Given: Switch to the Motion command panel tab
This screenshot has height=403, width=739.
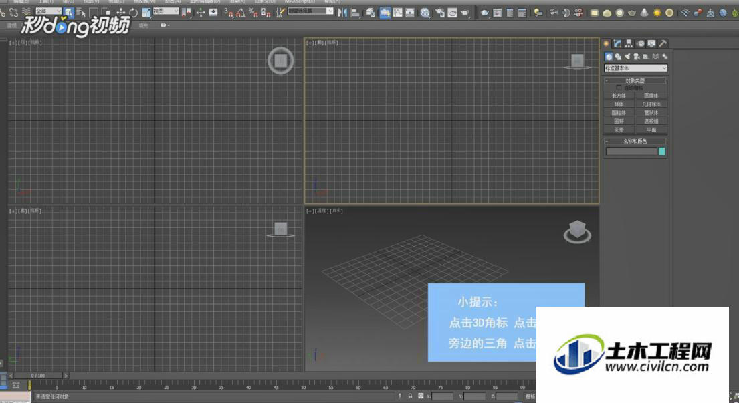Looking at the screenshot, I should [641, 43].
